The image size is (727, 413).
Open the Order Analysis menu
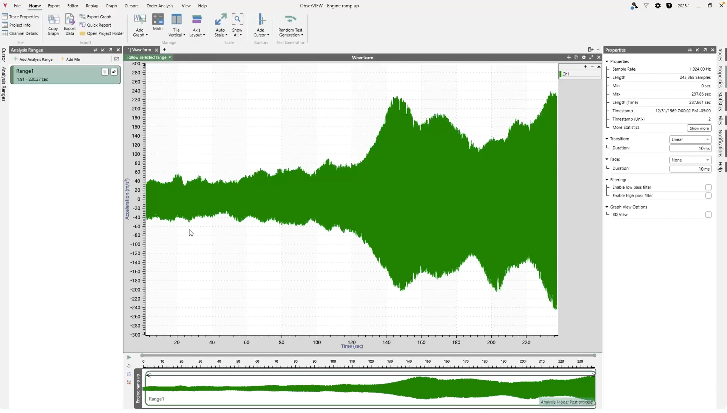(x=160, y=6)
